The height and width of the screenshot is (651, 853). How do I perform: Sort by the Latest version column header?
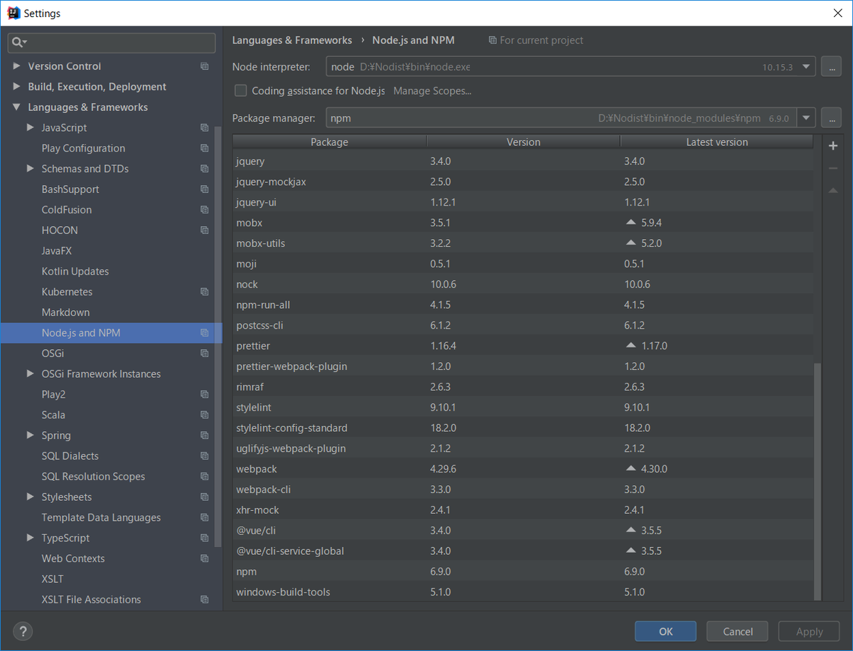tap(717, 142)
